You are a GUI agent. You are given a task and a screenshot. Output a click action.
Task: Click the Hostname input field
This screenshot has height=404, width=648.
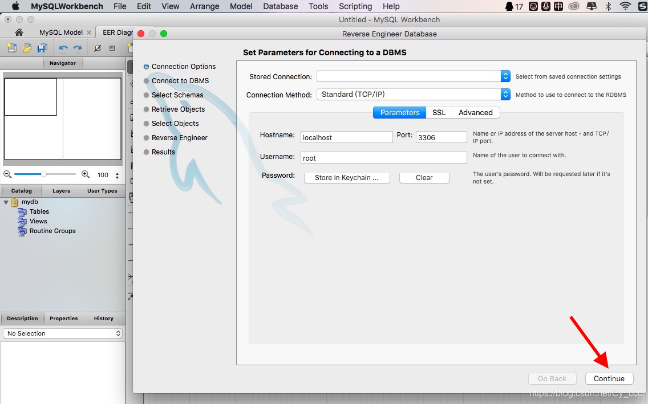coord(346,137)
